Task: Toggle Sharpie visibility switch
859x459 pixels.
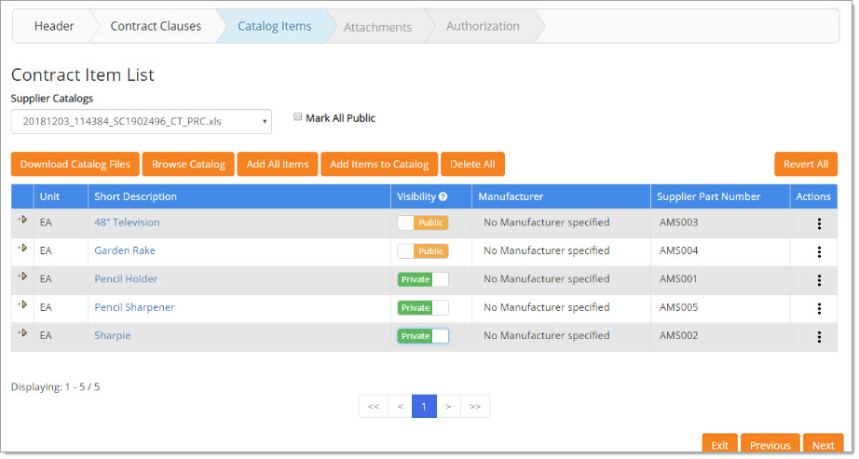Action: 422,336
